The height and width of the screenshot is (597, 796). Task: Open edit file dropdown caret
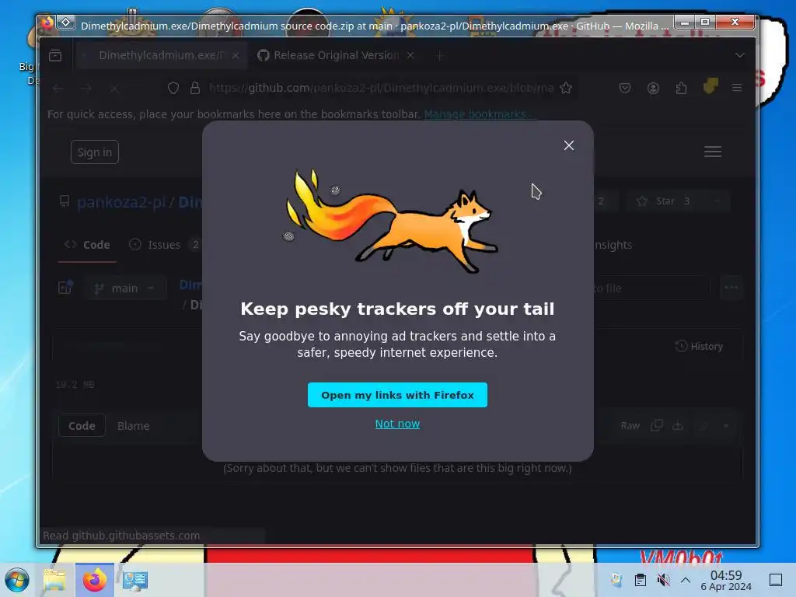pyautogui.click(x=726, y=425)
